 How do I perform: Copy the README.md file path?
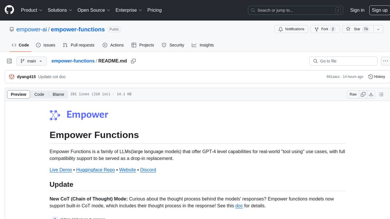(133, 61)
